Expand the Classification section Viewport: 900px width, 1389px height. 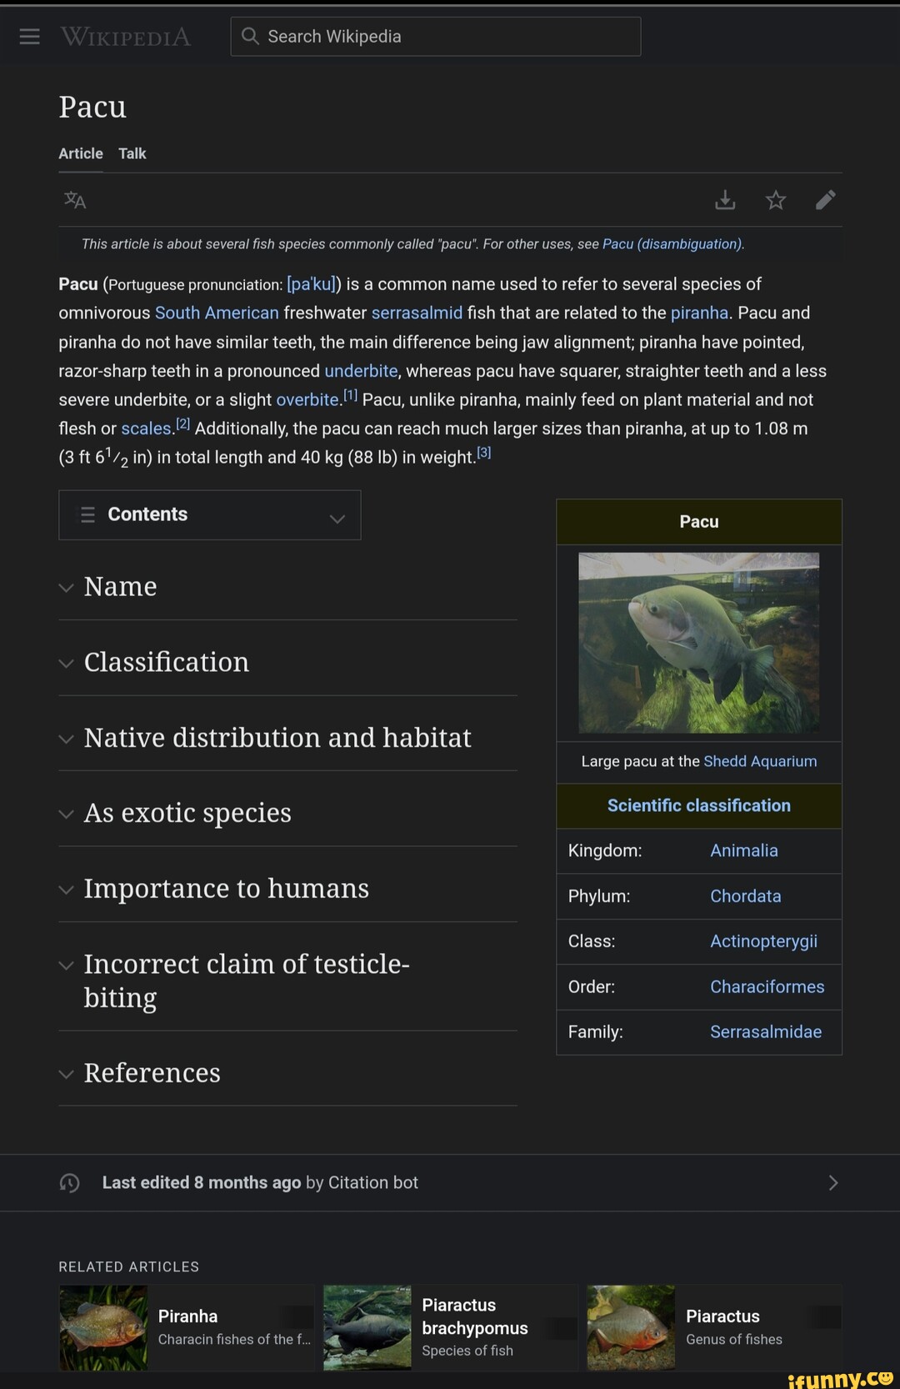pyautogui.click(x=167, y=662)
